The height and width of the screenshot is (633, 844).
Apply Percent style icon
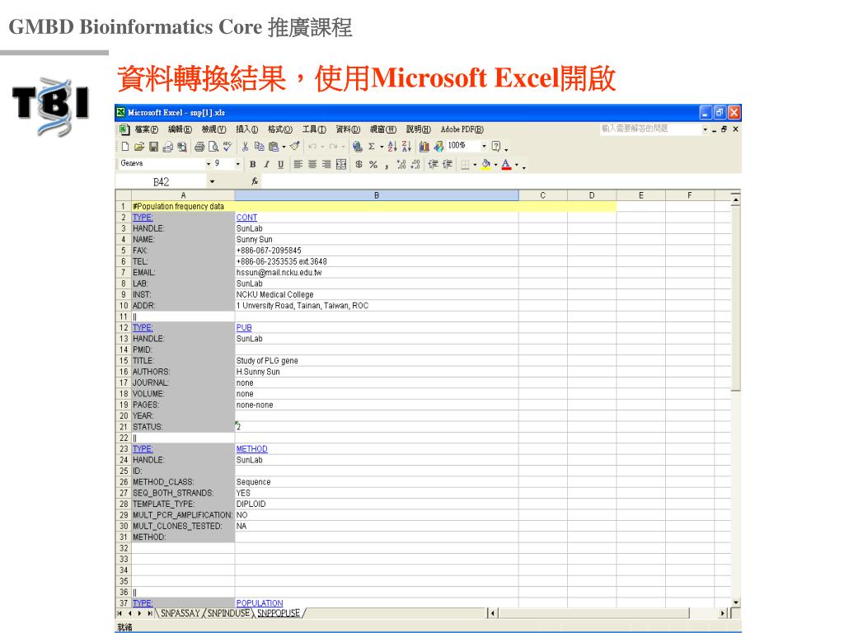(x=373, y=164)
